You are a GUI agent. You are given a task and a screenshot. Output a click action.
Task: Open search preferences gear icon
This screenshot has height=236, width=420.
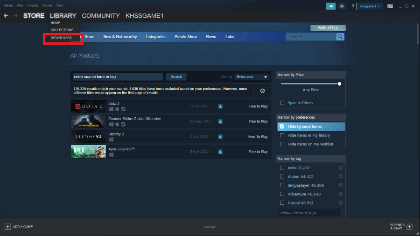(262, 91)
